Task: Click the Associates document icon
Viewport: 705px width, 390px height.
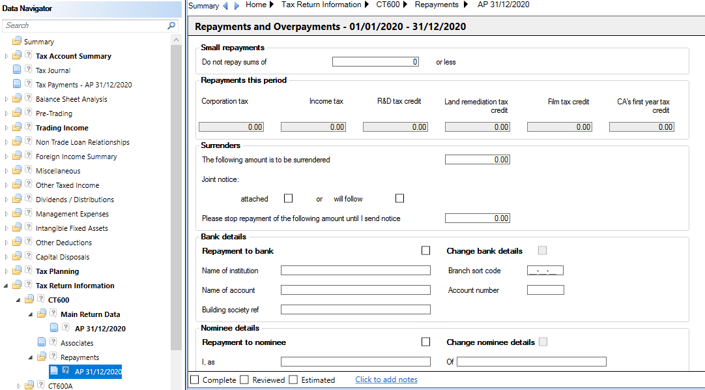Action: (x=42, y=343)
